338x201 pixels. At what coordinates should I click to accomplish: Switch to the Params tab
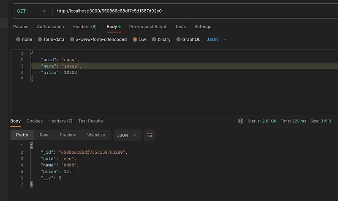21,27
